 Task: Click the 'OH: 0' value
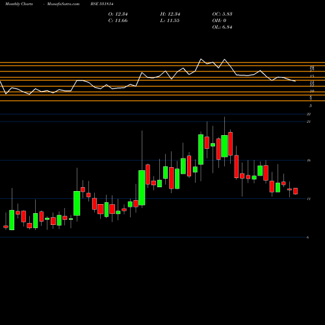click(x=219, y=21)
